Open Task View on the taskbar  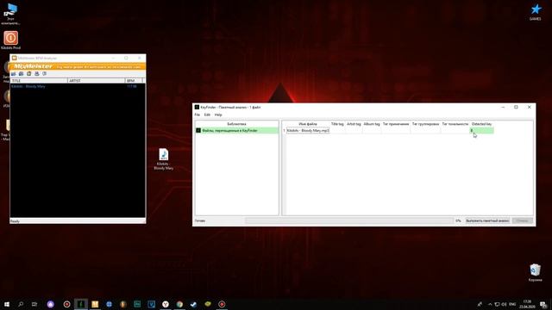34,304
